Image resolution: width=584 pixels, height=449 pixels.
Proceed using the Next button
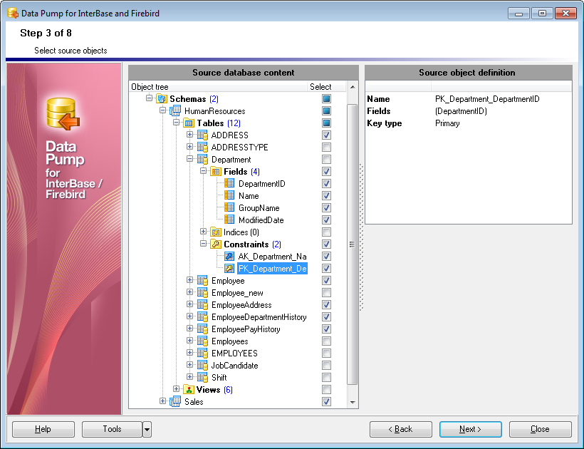pyautogui.click(x=470, y=429)
